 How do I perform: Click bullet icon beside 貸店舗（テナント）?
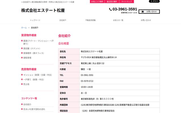pyautogui.click(x=22, y=48)
